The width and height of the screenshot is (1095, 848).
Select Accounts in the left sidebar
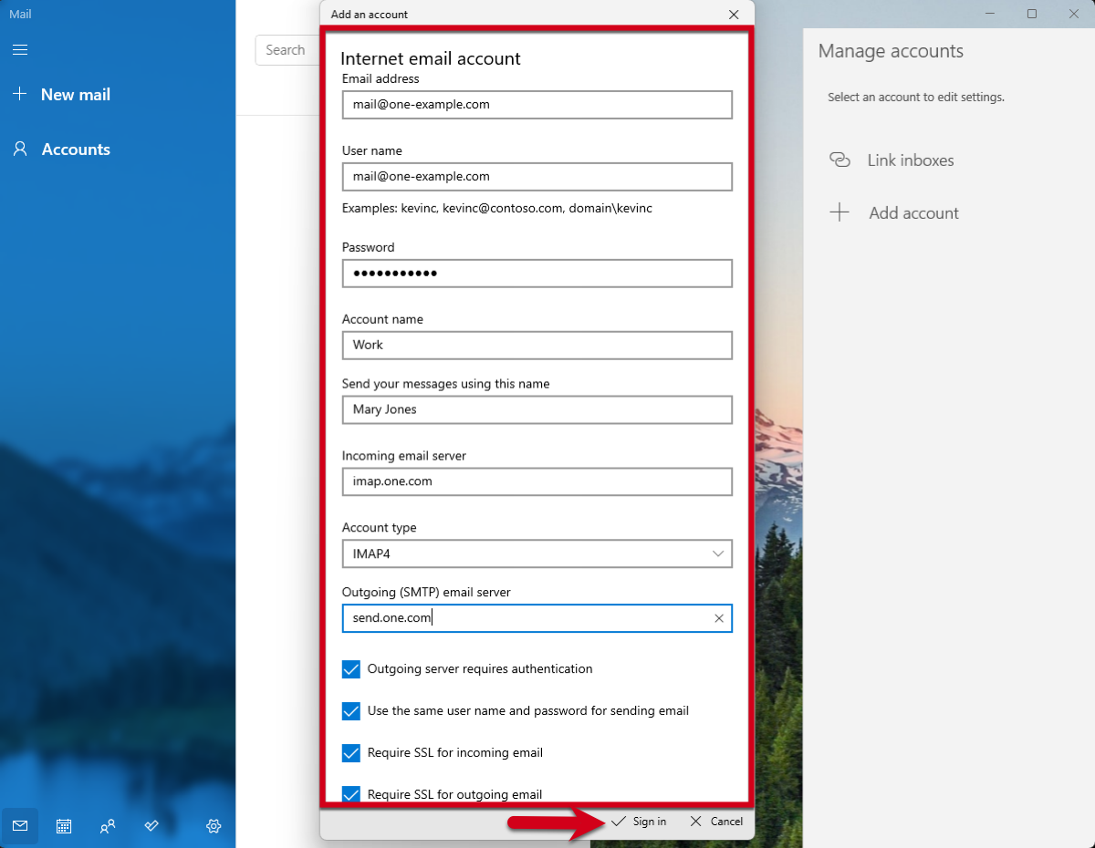point(76,150)
